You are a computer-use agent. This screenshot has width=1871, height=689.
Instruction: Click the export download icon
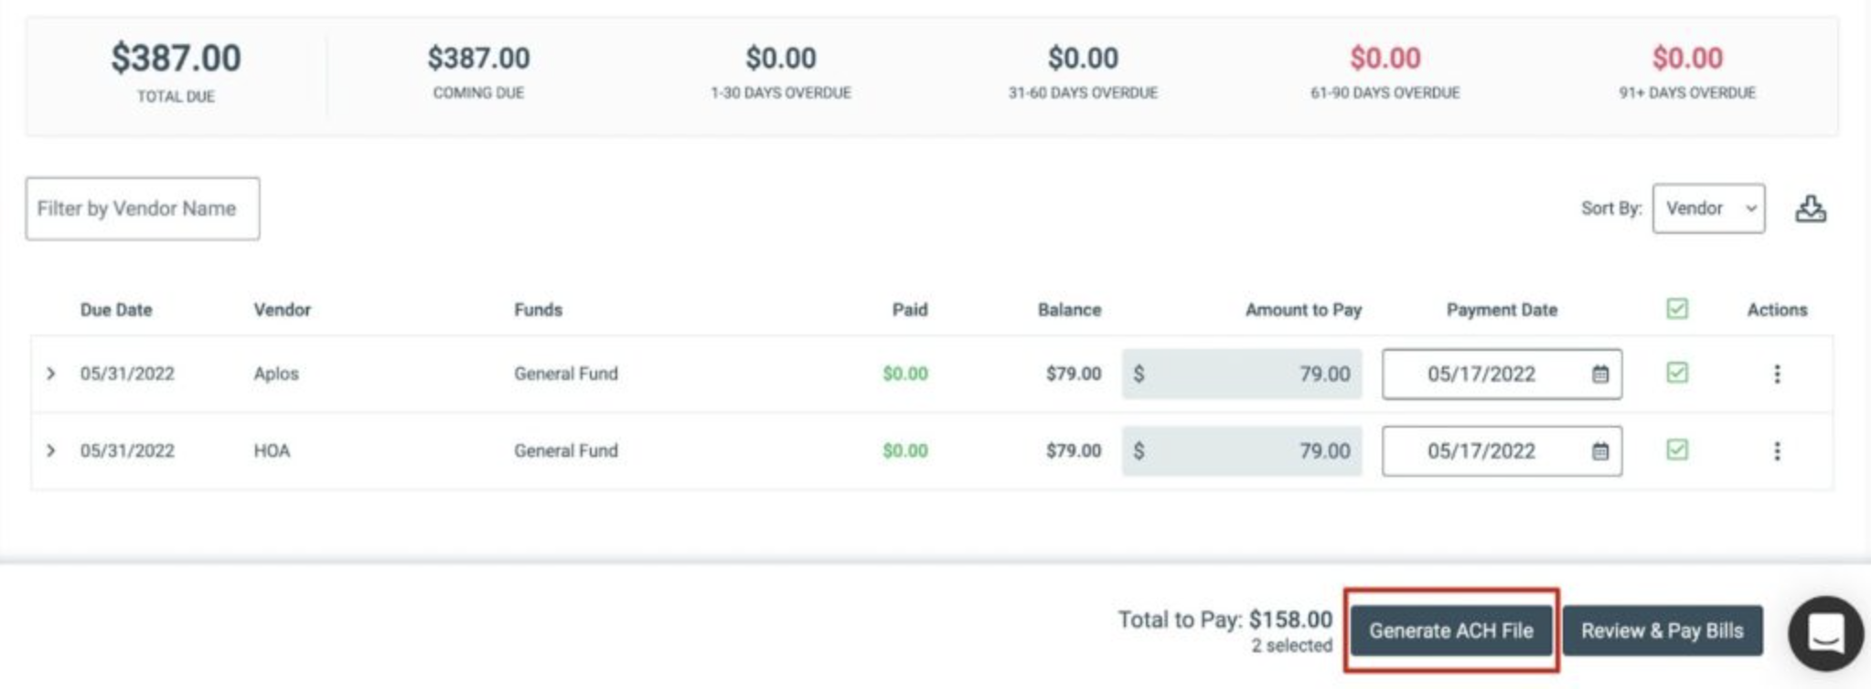click(x=1810, y=209)
